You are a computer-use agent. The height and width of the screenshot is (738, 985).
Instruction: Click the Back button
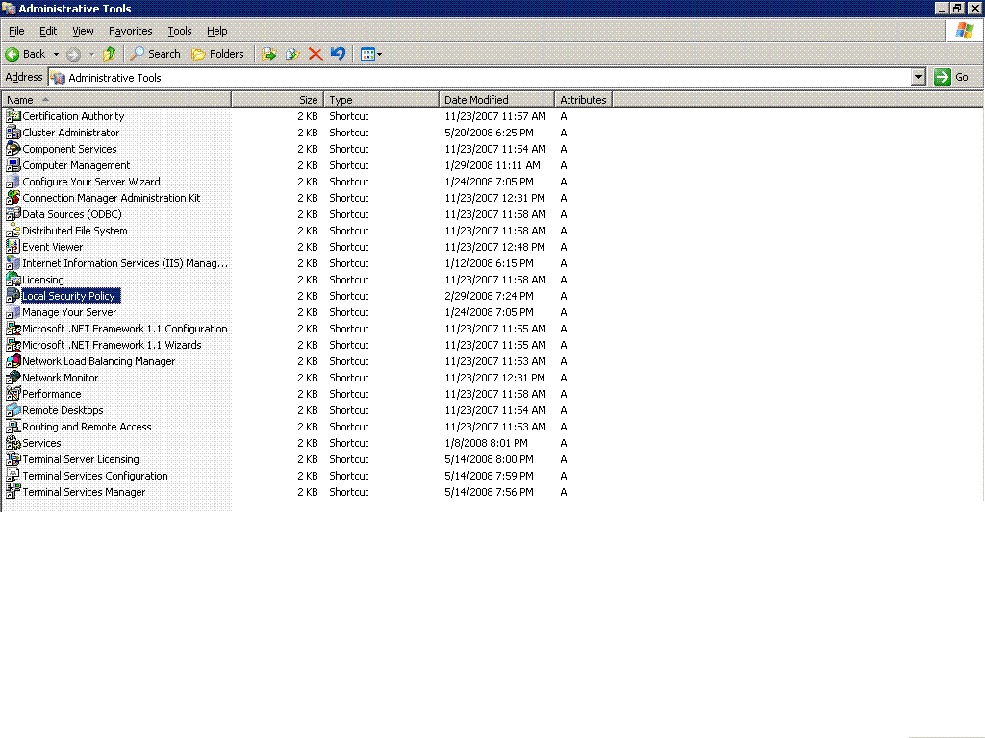26,54
